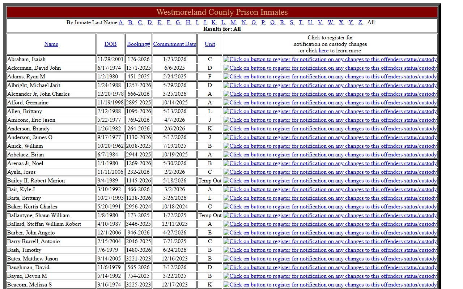
Task: Select booking number 2956-2024
Action: click(x=138, y=207)
